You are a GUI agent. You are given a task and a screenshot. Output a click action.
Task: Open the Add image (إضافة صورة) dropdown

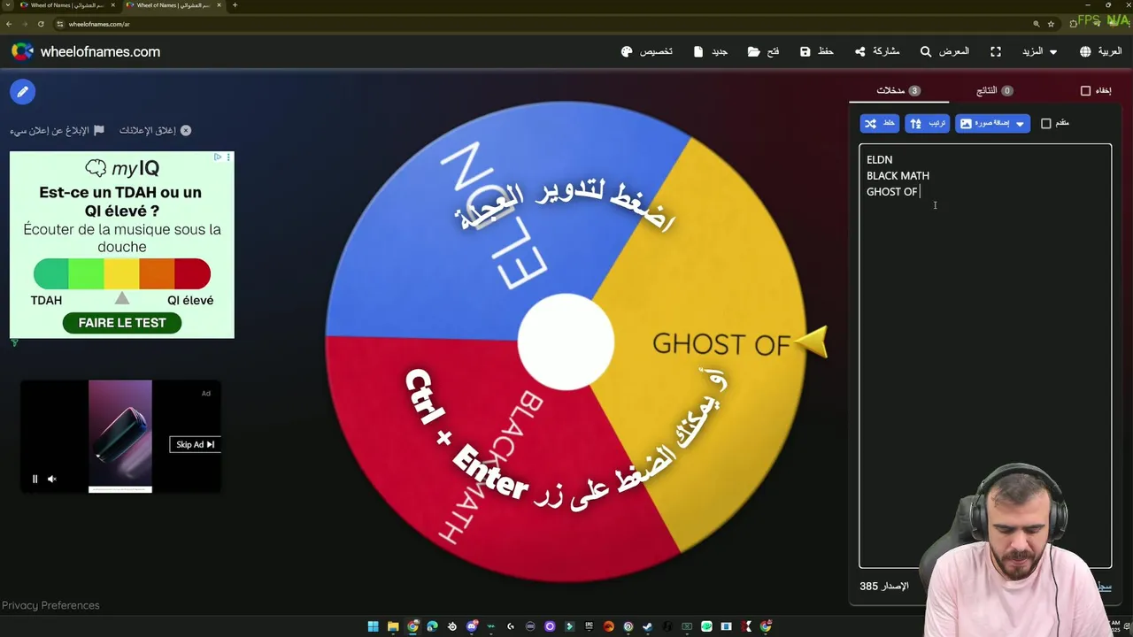[992, 123]
